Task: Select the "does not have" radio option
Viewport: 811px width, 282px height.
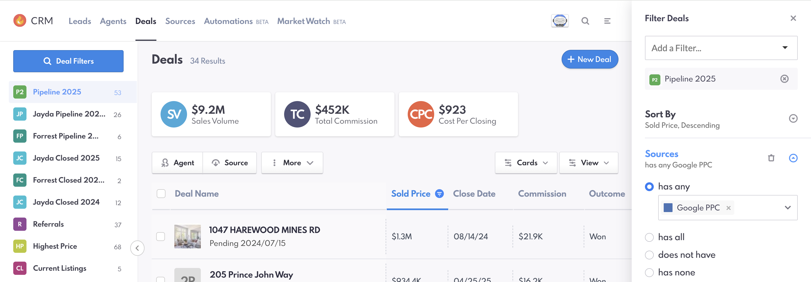Action: pyautogui.click(x=649, y=255)
